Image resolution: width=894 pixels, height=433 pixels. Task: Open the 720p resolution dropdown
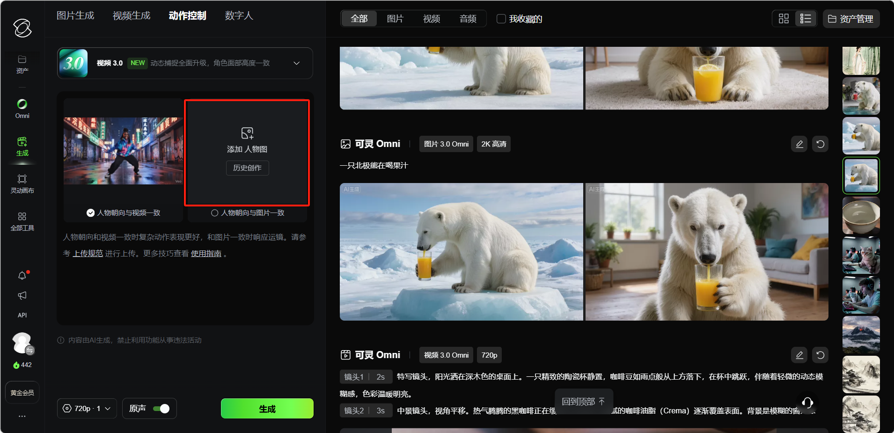coord(87,409)
